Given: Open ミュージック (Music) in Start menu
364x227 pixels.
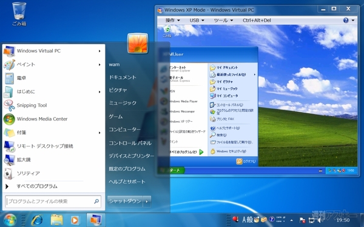Looking at the screenshot, I should pos(123,103).
